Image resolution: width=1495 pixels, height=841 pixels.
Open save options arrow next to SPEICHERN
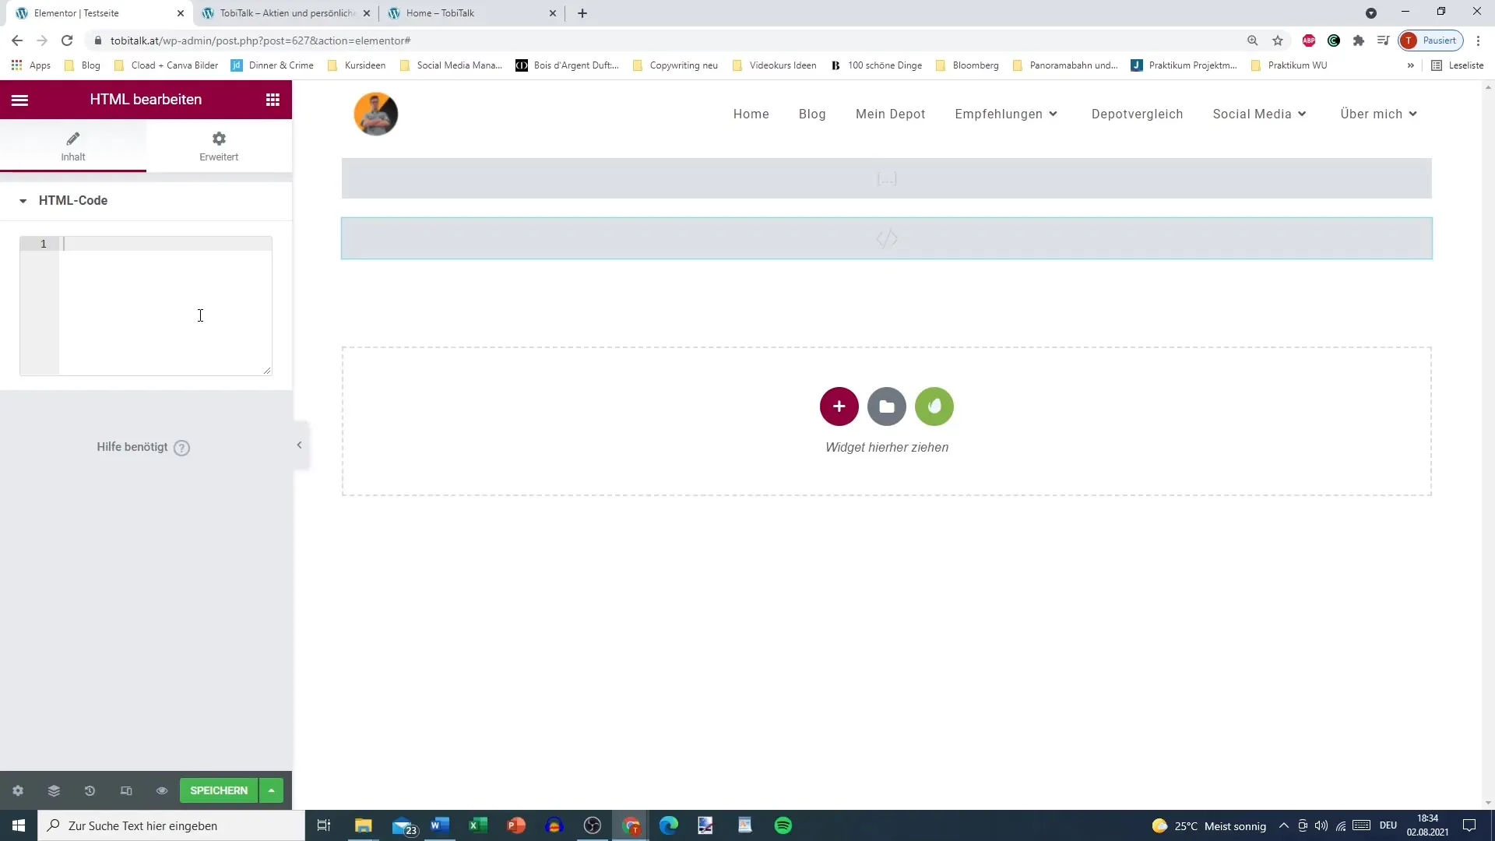(271, 790)
